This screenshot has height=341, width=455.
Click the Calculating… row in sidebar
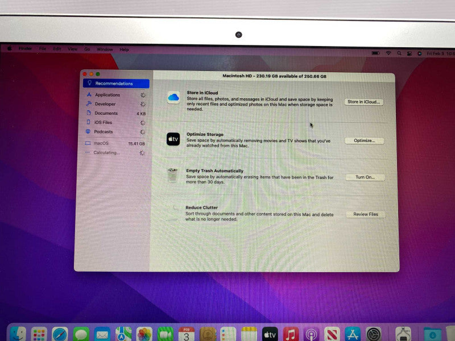[115, 152]
